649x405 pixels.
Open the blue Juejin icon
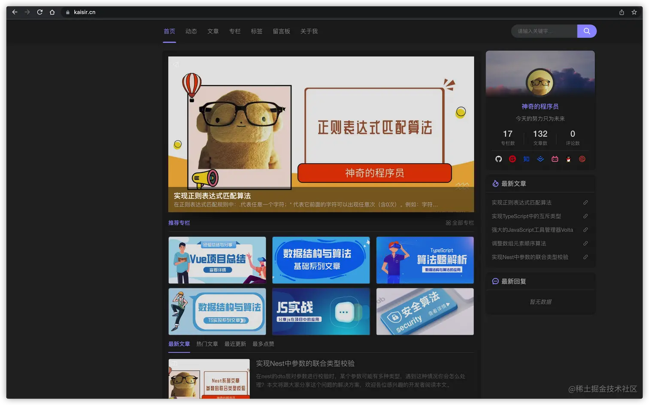(540, 159)
